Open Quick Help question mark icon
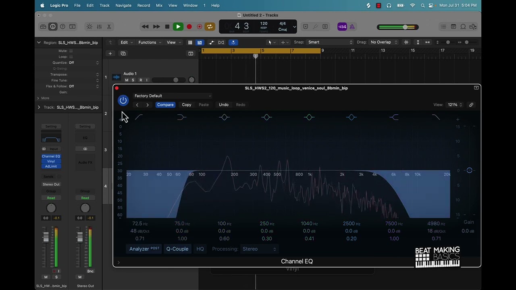Screen dimensions: 516x290 pos(62,27)
